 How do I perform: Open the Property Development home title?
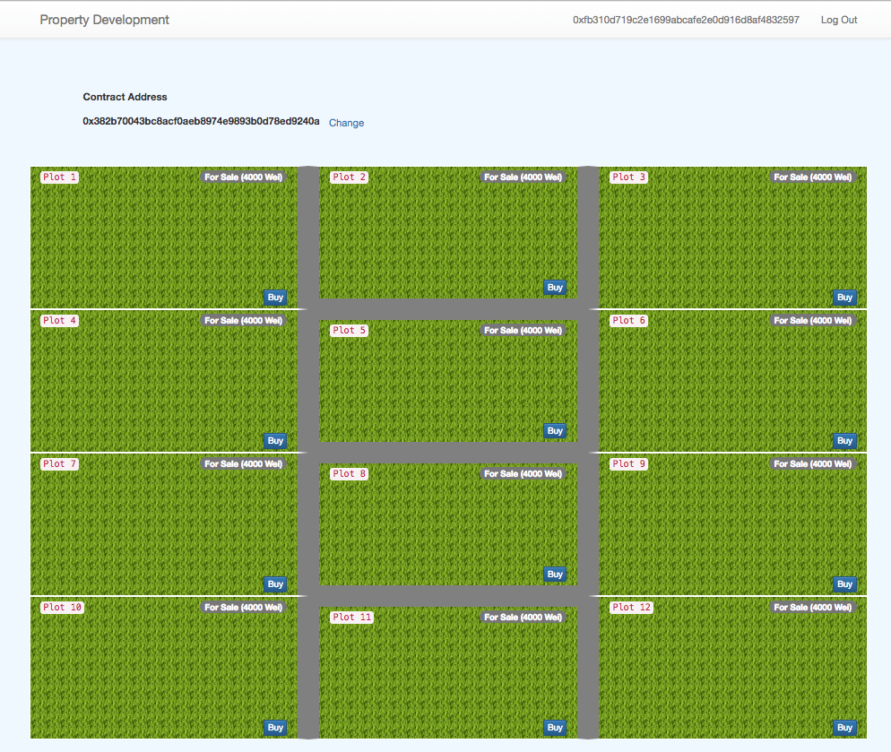pos(105,20)
